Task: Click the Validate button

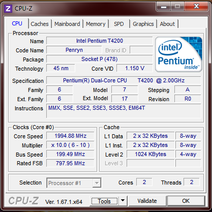Action: point(147,201)
